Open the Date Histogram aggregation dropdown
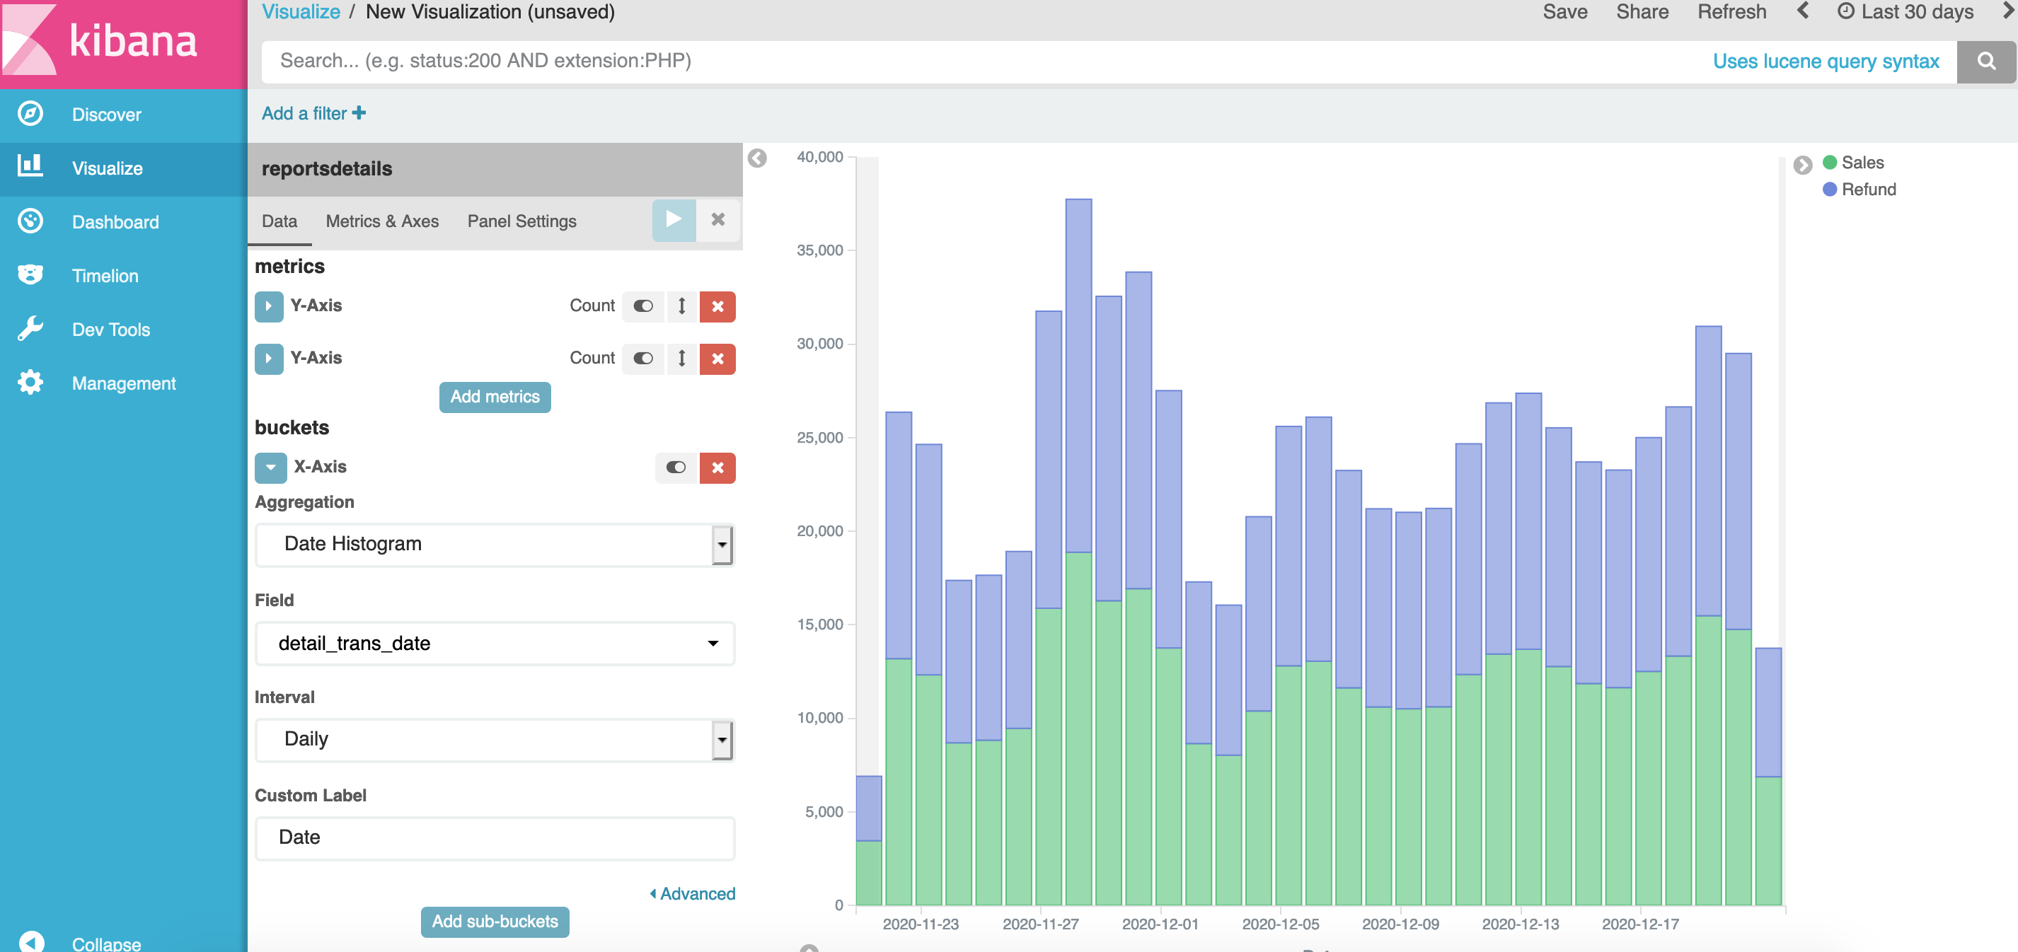The image size is (2018, 952). click(x=495, y=544)
